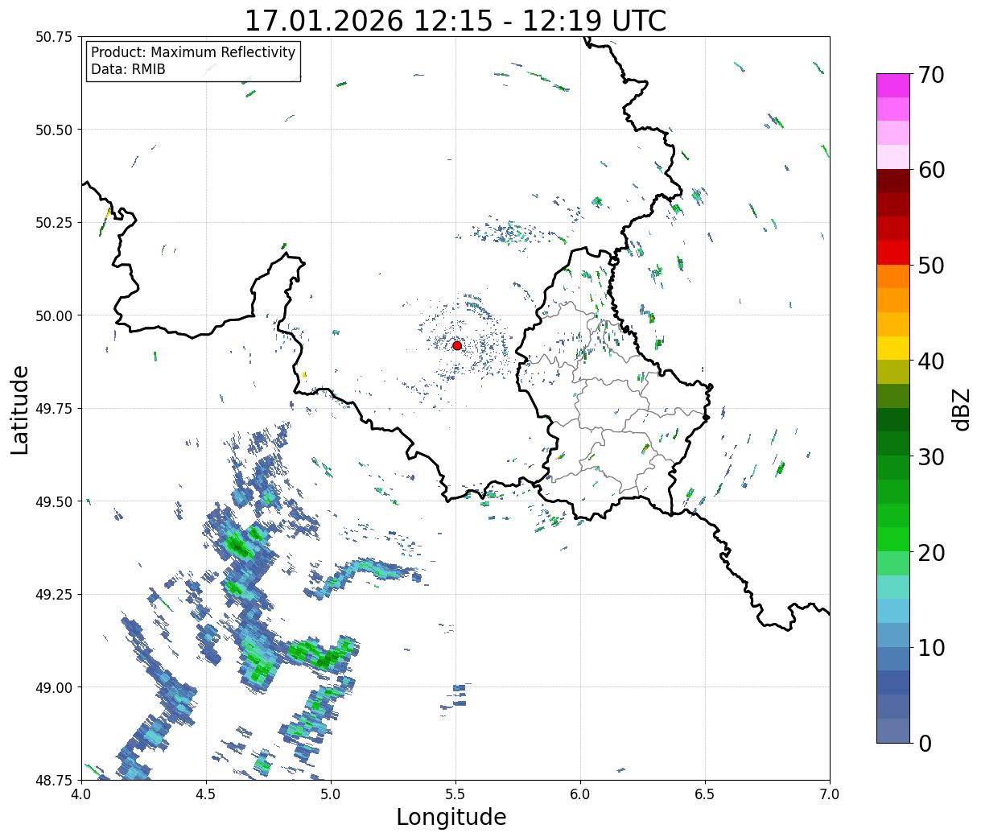
Task: Click the bright red colorbar segment near 50
Action: (893, 253)
